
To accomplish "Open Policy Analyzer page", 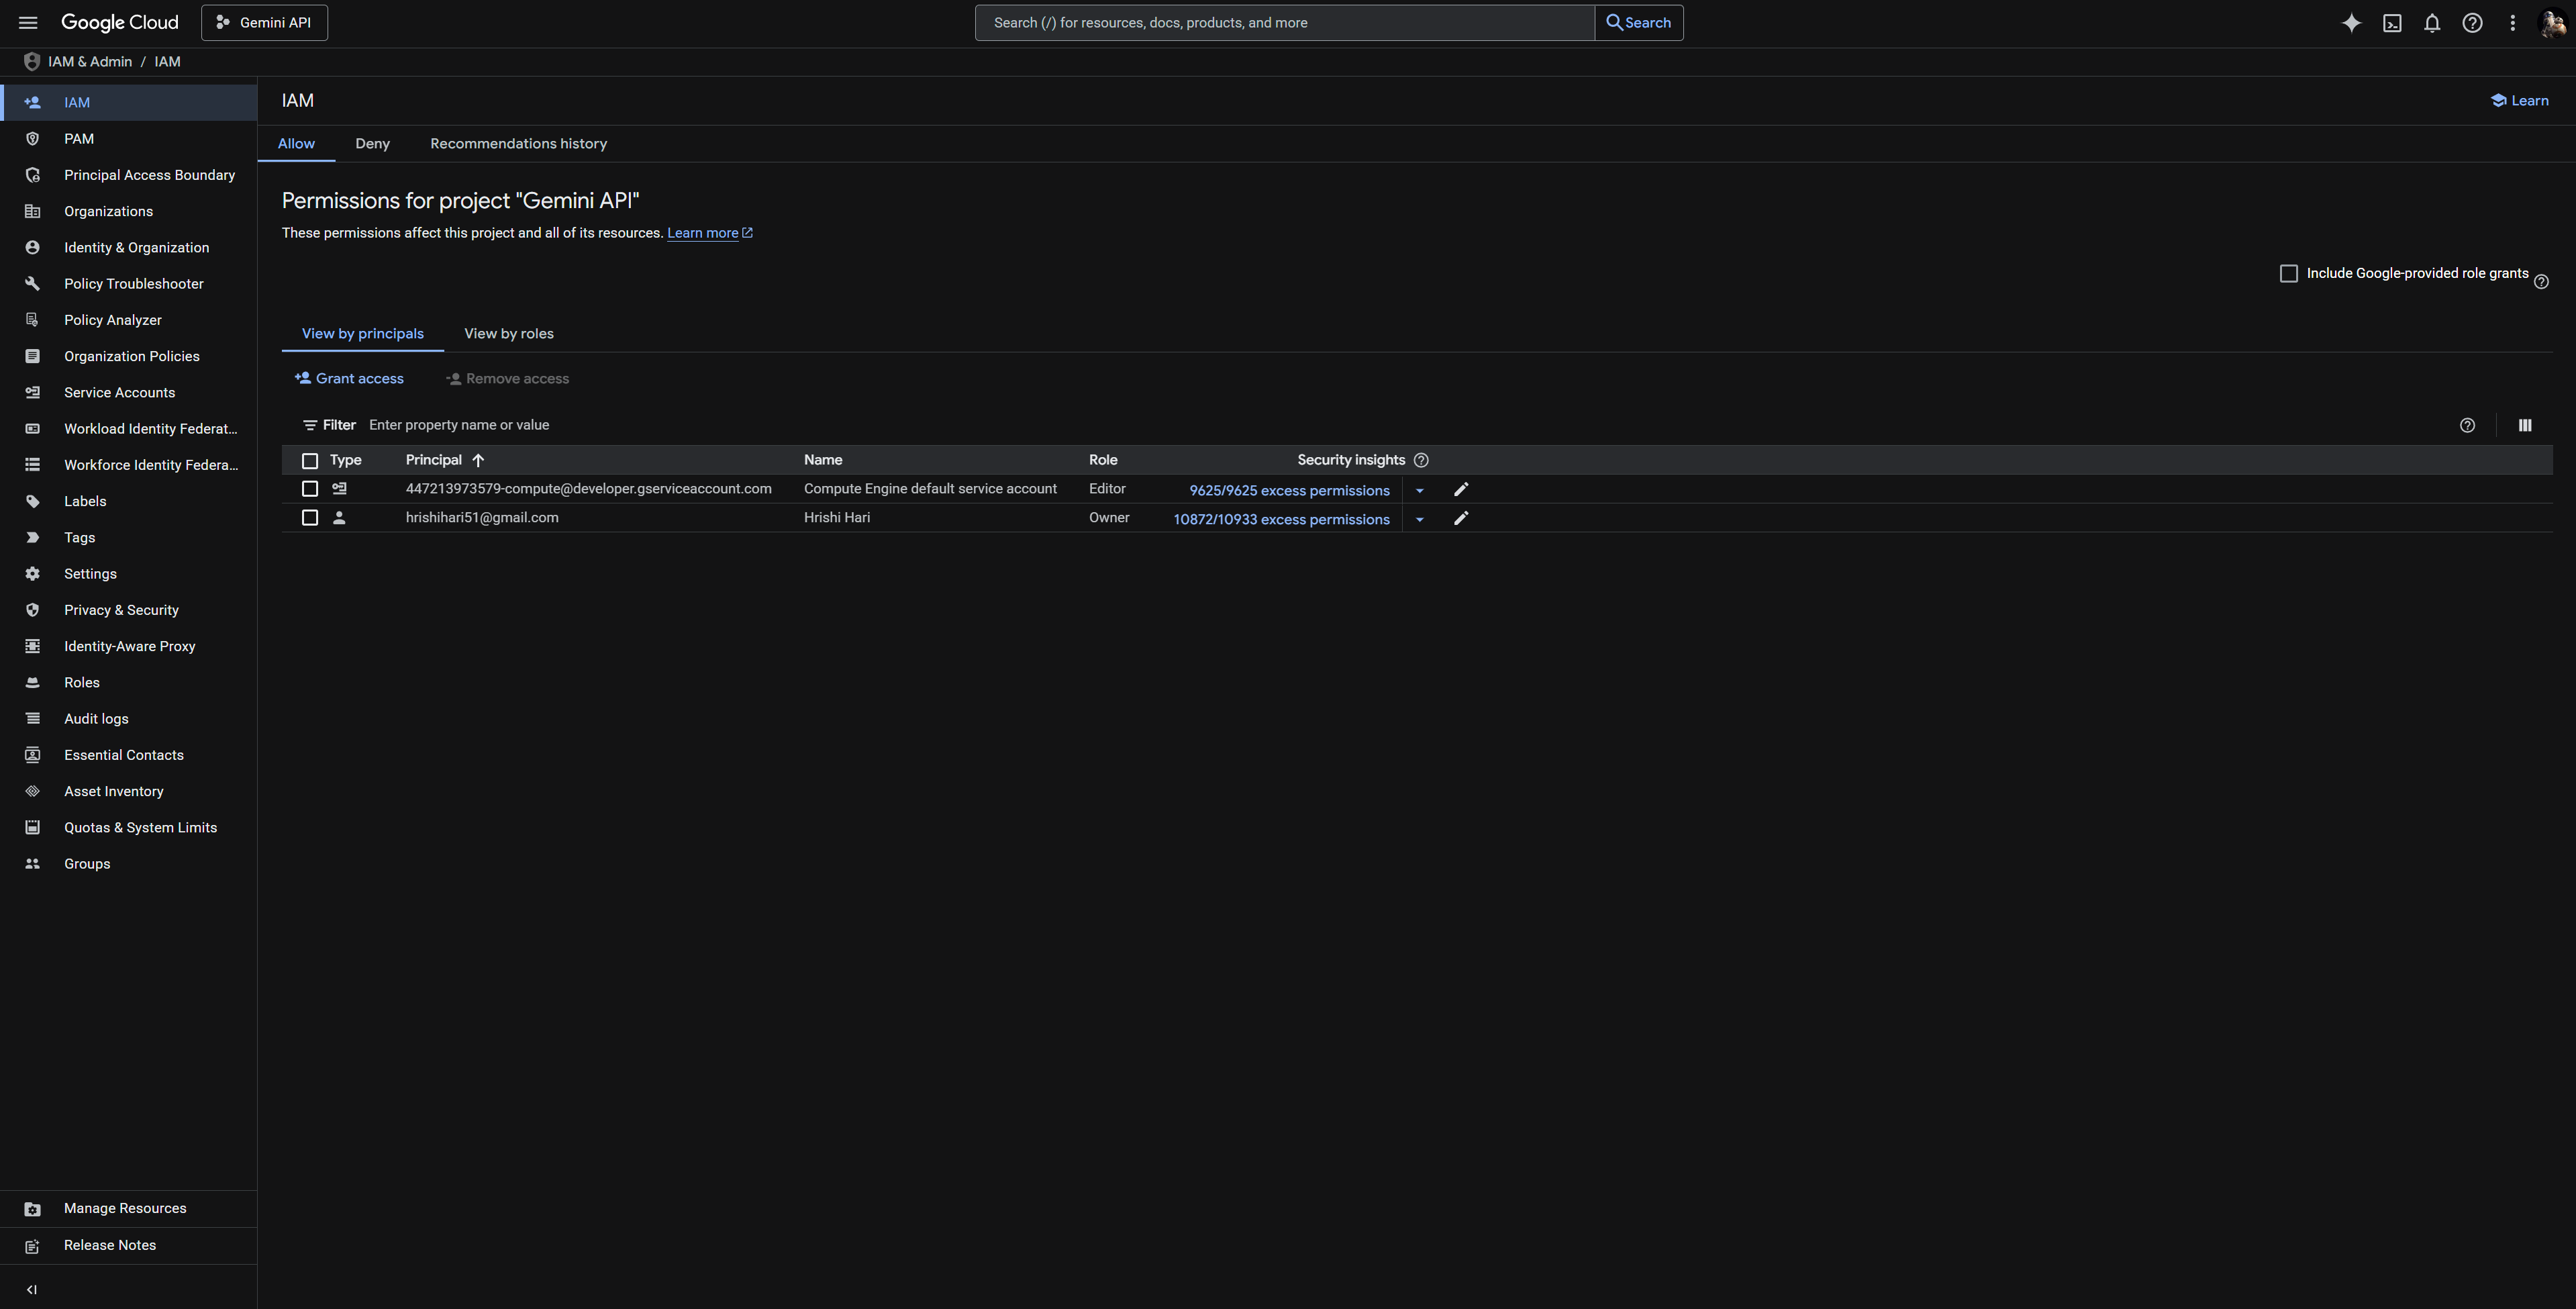I will 128,320.
